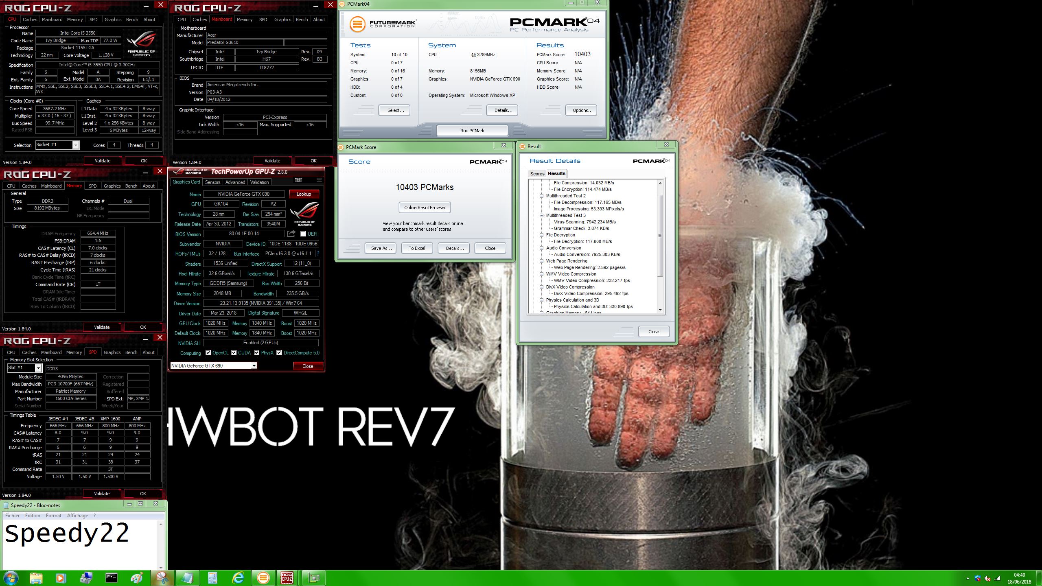
Task: Switch to the Scores tab in Result Details
Action: tap(537, 174)
